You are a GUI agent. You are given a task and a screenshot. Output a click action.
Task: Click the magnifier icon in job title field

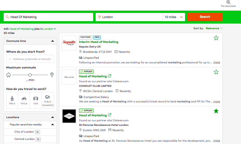click(x=7, y=17)
